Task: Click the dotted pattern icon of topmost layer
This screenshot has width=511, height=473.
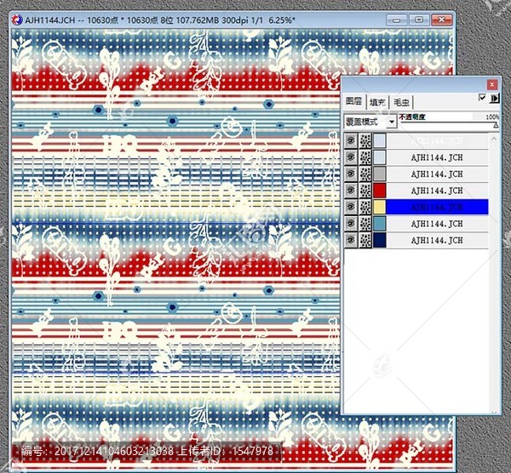Action: click(x=365, y=140)
